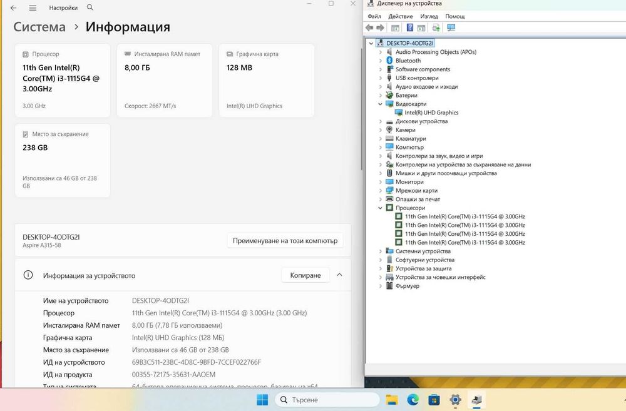
Task: Switch to Settings gear on the taskbar
Action: [x=455, y=400]
